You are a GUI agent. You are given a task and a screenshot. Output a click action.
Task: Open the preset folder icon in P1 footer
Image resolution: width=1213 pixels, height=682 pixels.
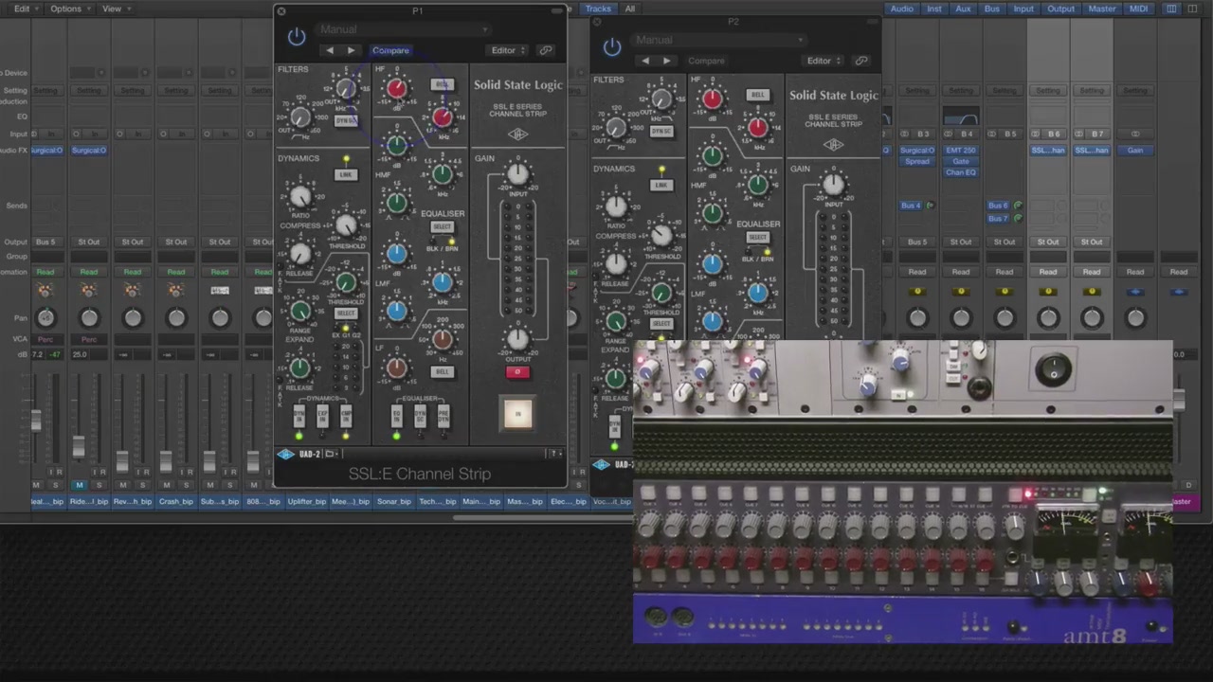click(x=332, y=455)
